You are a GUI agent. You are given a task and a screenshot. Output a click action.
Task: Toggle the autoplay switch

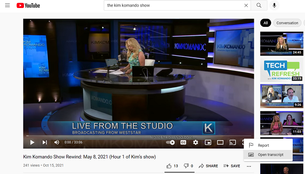pos(170,142)
